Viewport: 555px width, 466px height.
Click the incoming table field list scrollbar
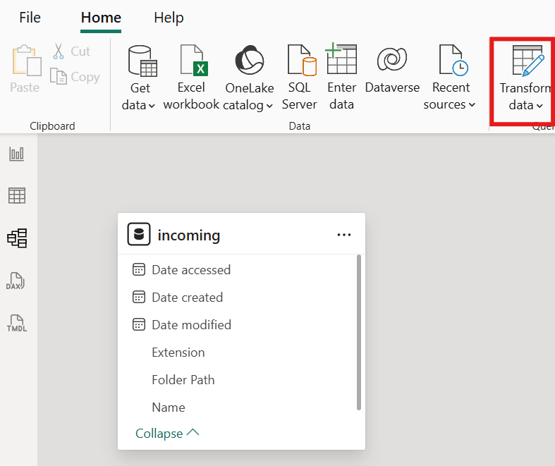(359, 332)
